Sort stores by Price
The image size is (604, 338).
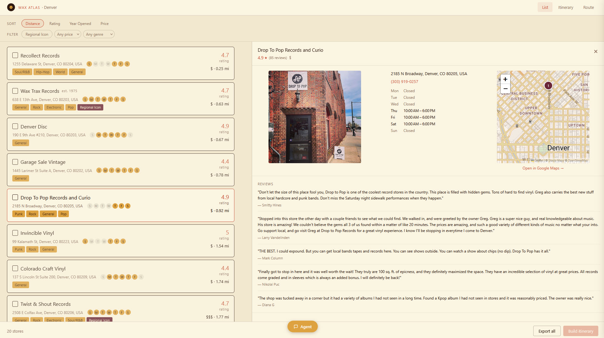(105, 24)
